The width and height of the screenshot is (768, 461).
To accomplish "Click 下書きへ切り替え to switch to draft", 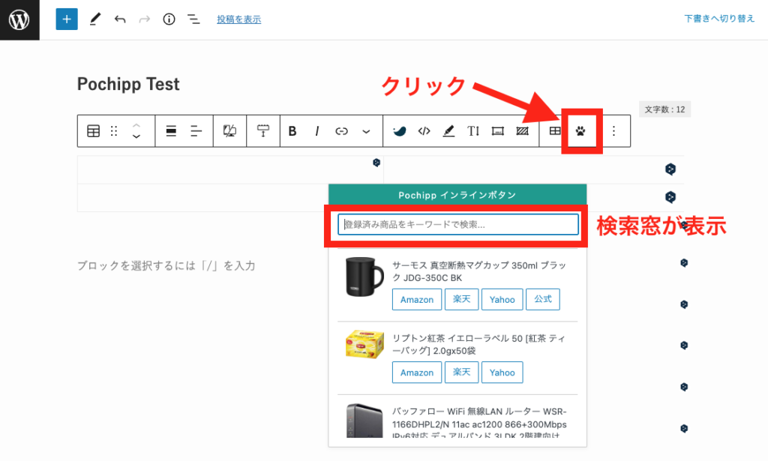I will (x=719, y=19).
